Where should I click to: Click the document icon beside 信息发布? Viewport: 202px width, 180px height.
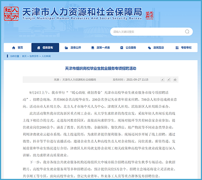[39, 48]
